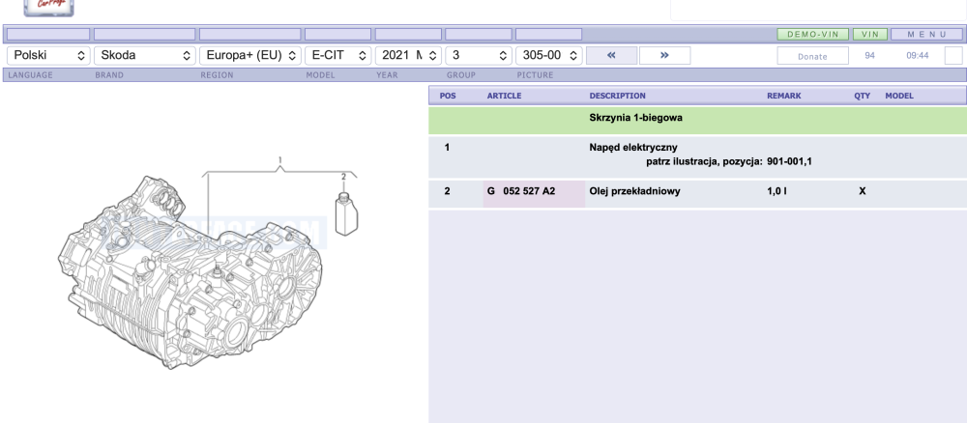Click the ARTICLE column header

[504, 96]
